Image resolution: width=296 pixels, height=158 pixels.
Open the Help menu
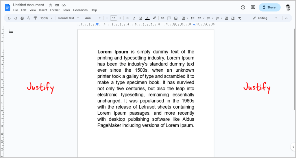pyautogui.click(x=94, y=10)
